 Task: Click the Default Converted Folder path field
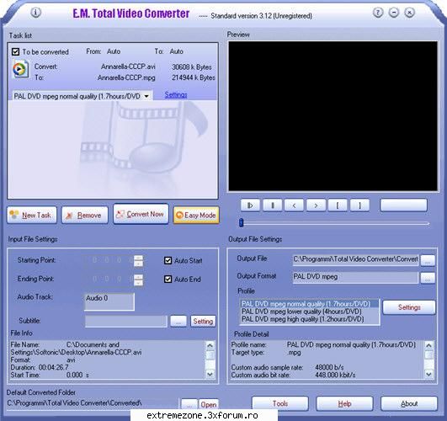[93, 403]
